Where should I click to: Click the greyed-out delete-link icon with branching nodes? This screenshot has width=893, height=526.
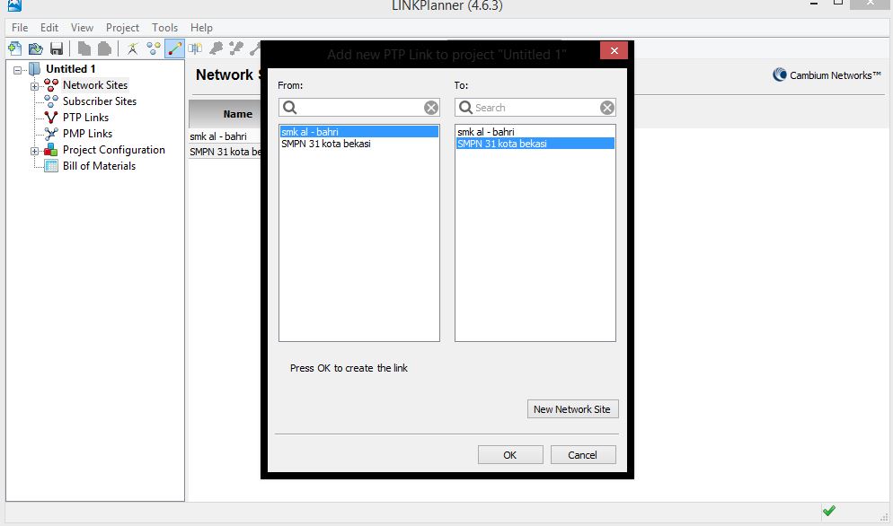click(x=235, y=49)
